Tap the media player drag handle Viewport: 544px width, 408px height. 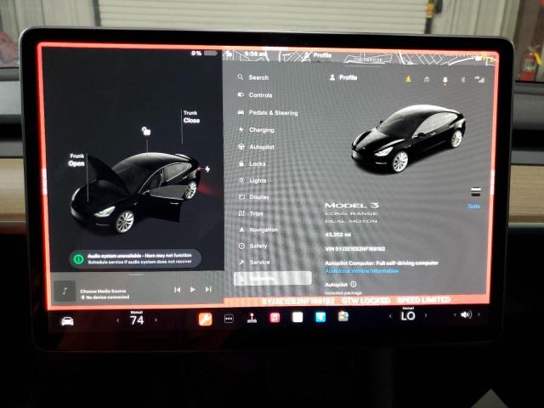pos(136,275)
